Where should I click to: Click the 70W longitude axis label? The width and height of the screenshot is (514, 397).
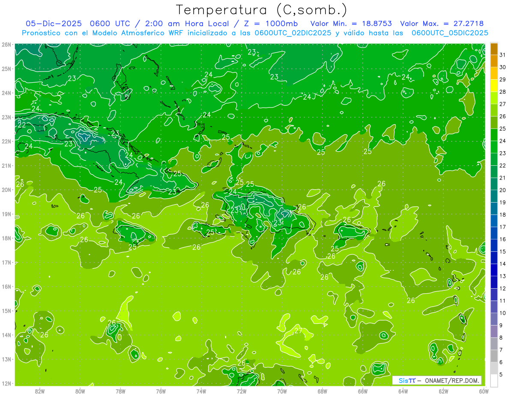[x=282, y=391]
